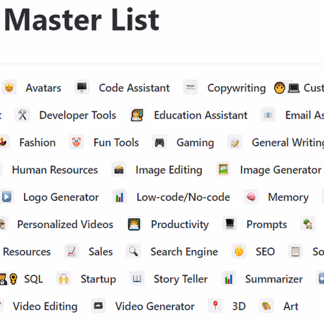Click the magnifying glass icon beside Search Engine
The width and height of the screenshot is (324, 324).
[x=133, y=251]
